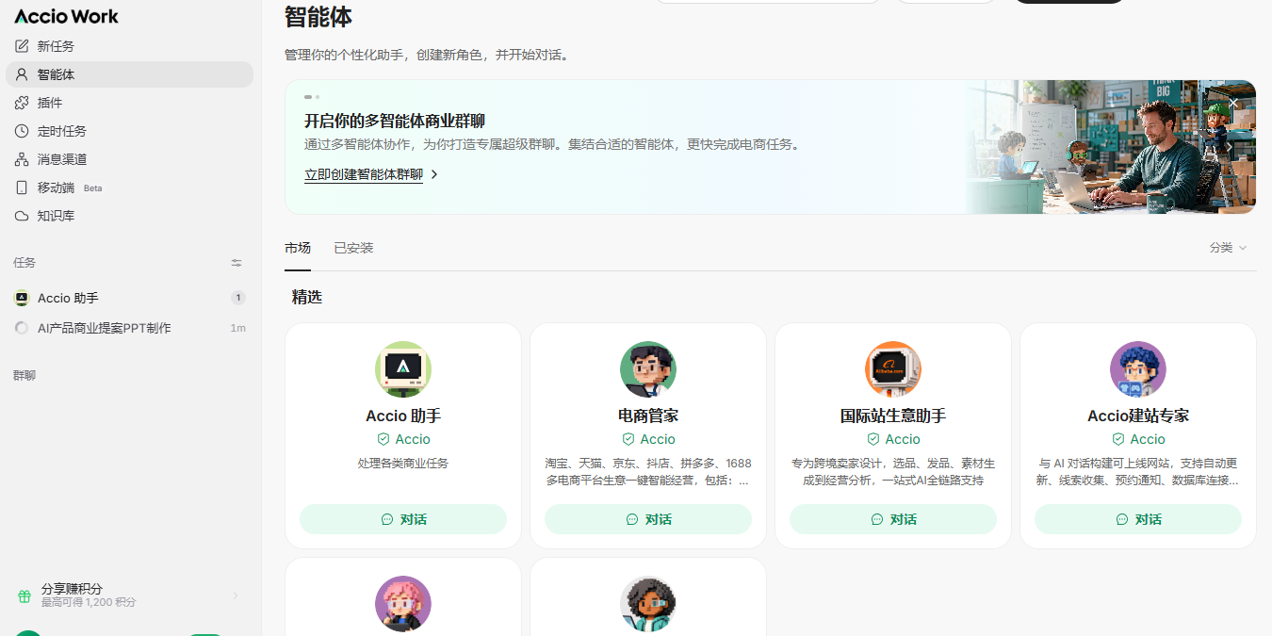The width and height of the screenshot is (1272, 636).
Task: Click the verified Accio label under 国际站生意助手
Action: click(x=893, y=439)
